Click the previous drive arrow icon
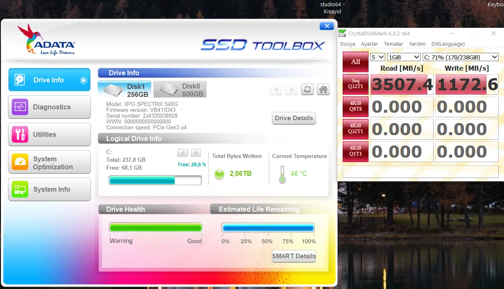This screenshot has height=289, width=504. tap(276, 89)
